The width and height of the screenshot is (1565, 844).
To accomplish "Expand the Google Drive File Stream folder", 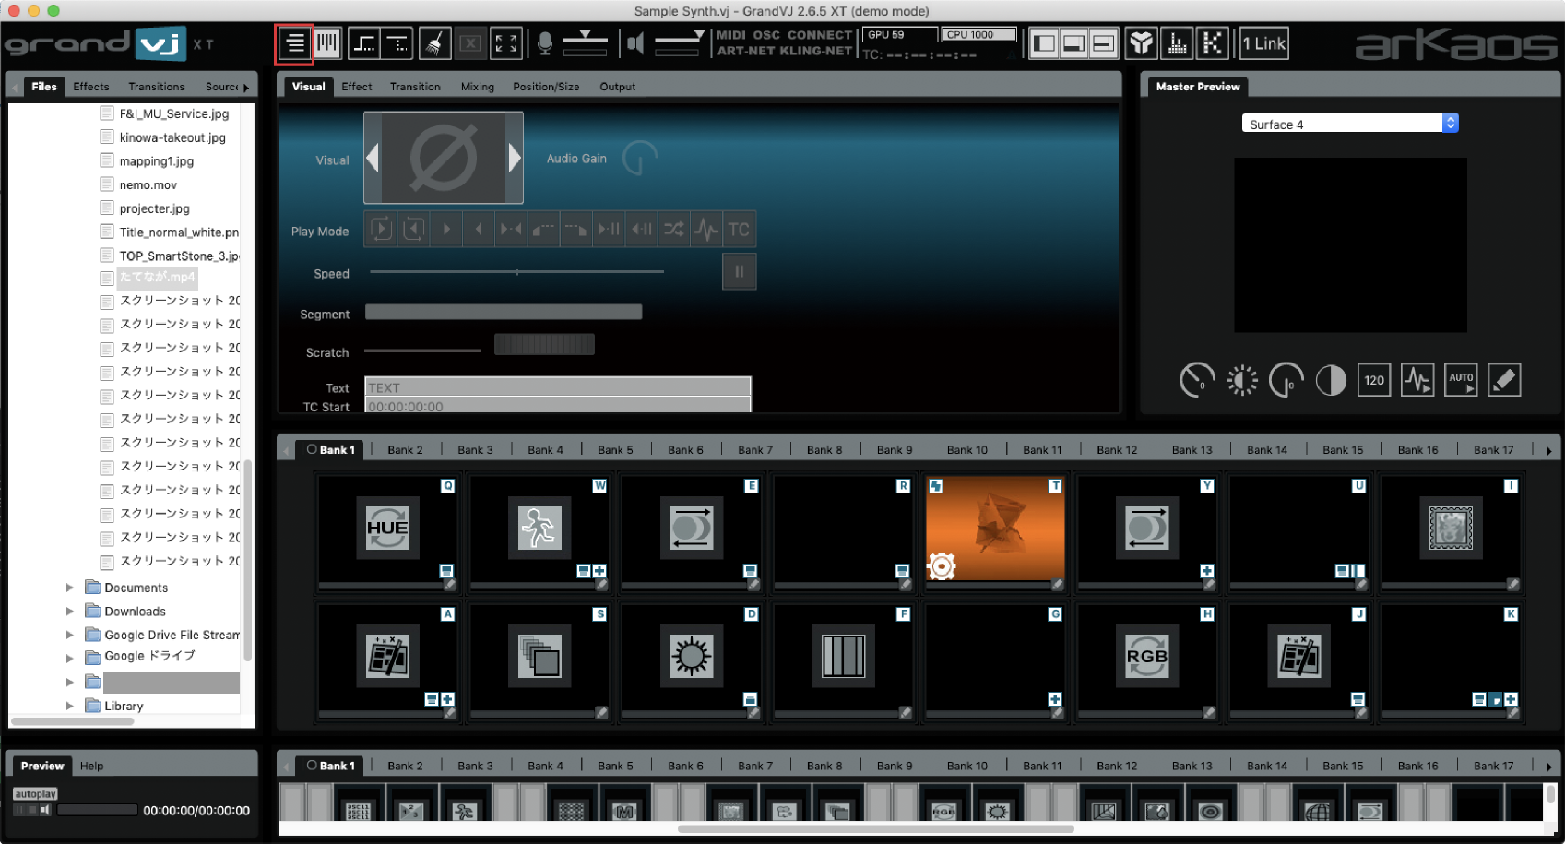I will click(69, 635).
